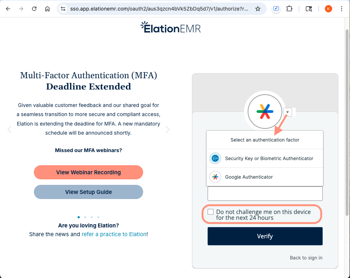Screen dimensions: 350x278
Task: Open the authentication factor dropdown arrow
Action: (x=287, y=112)
